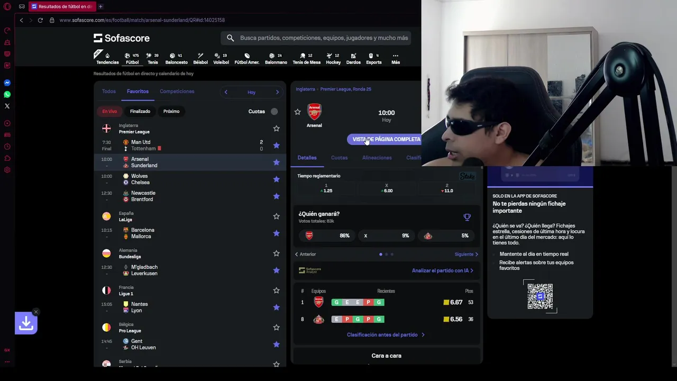Open the Premier League, Ronda 25 breadcrumb

pyautogui.click(x=345, y=89)
